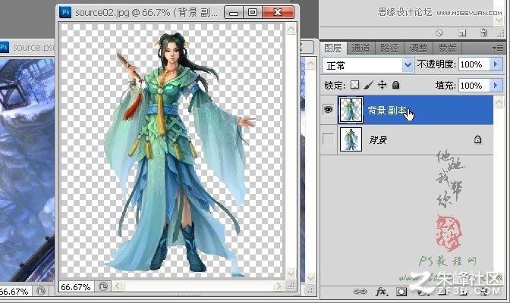510x303 pixels.
Task: Click the Ps icon of the source.psd window
Action: [4, 47]
